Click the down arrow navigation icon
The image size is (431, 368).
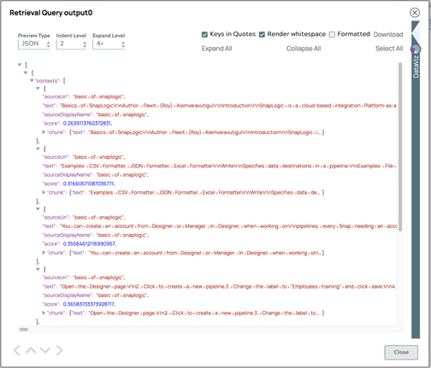click(x=45, y=350)
